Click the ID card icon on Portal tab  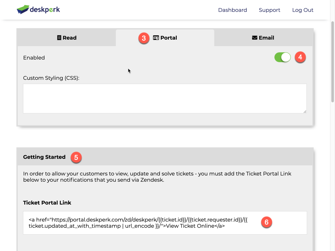pos(156,38)
